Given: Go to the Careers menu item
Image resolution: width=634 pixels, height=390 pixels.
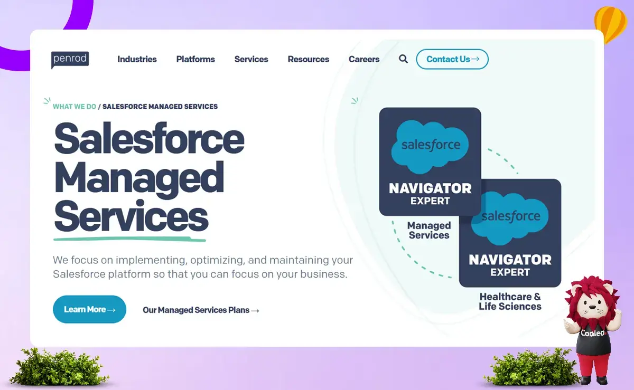Looking at the screenshot, I should coord(363,59).
